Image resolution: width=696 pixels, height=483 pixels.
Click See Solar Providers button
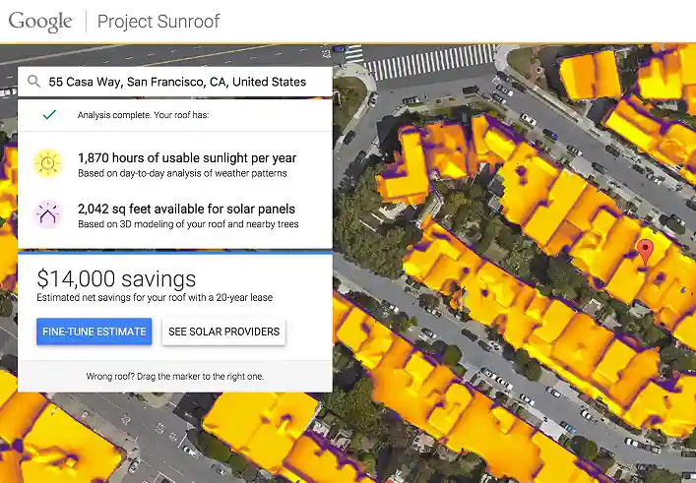(x=224, y=332)
